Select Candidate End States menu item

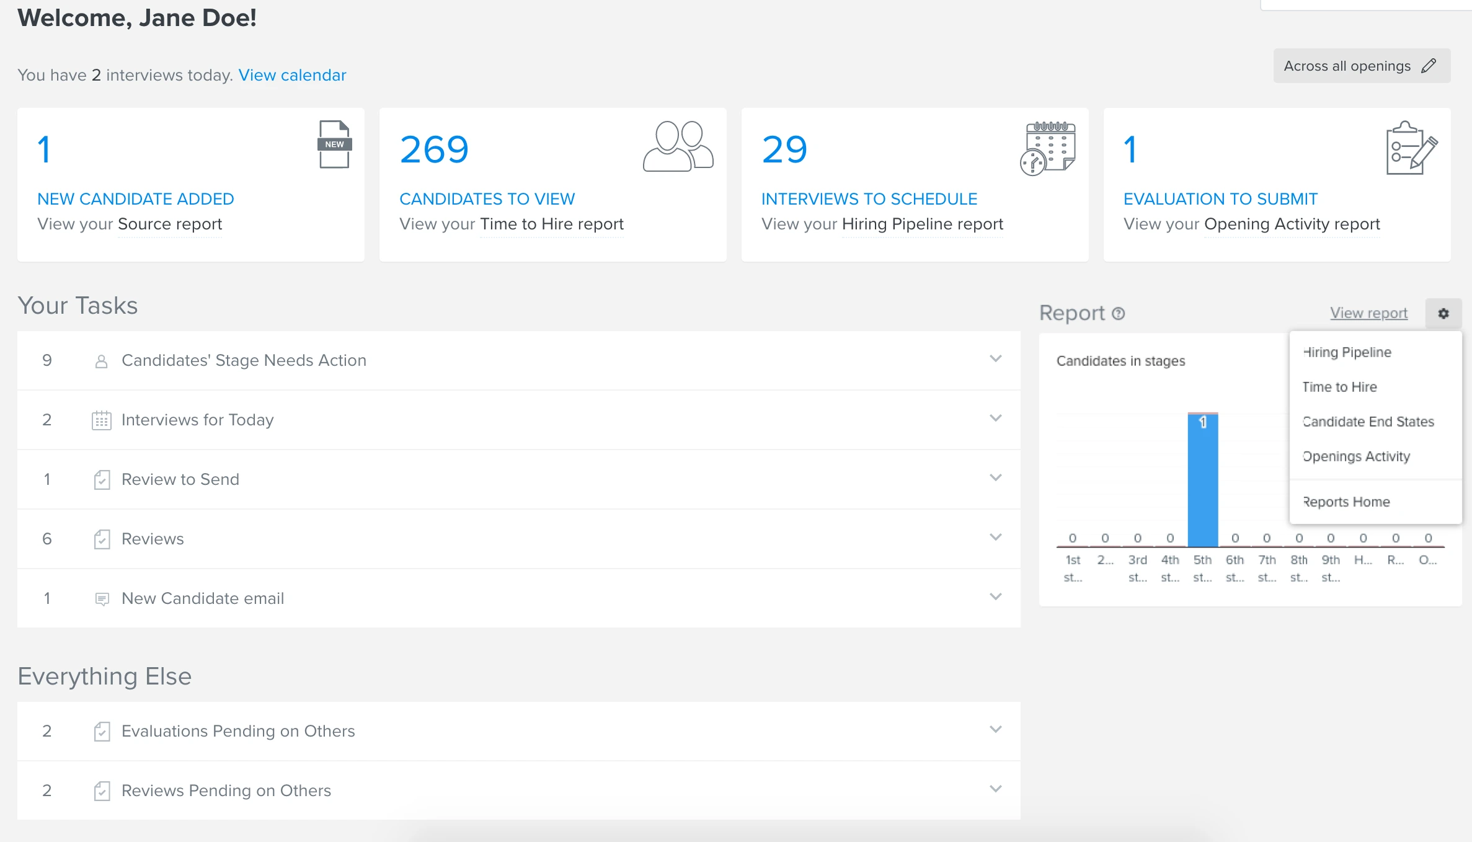[1368, 421]
